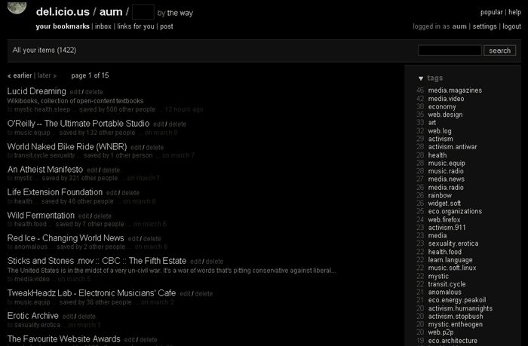
Task: Open TweakHeadz Lab bookmark
Action: [x=91, y=293]
